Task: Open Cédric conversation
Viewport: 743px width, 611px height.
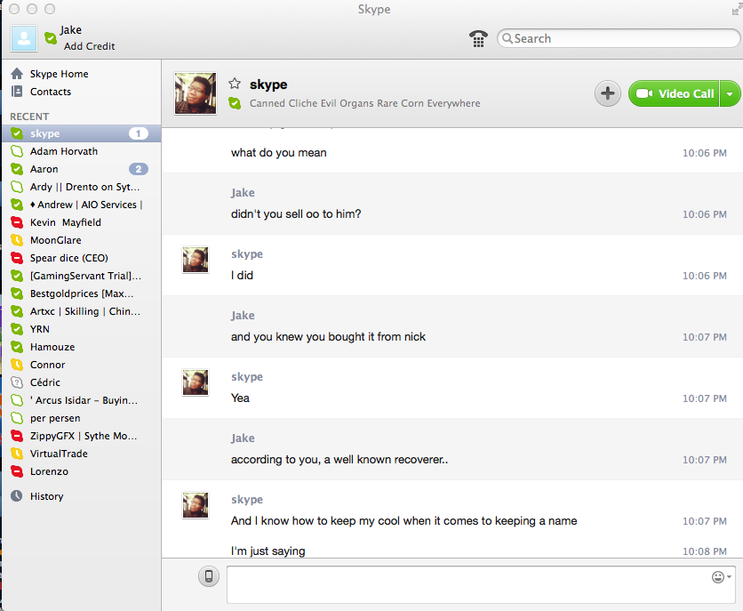Action: pos(82,382)
